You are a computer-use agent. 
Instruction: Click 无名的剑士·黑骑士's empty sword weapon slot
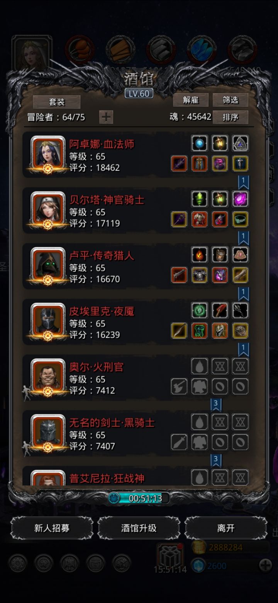179,442
